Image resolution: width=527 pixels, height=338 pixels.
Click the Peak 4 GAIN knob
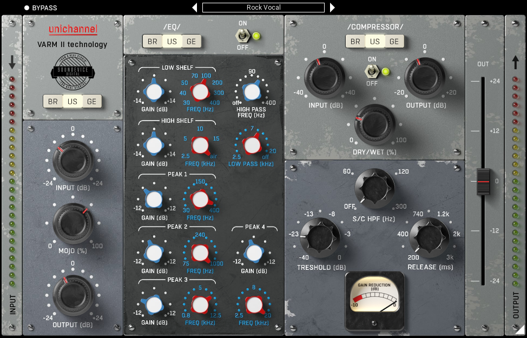254,253
